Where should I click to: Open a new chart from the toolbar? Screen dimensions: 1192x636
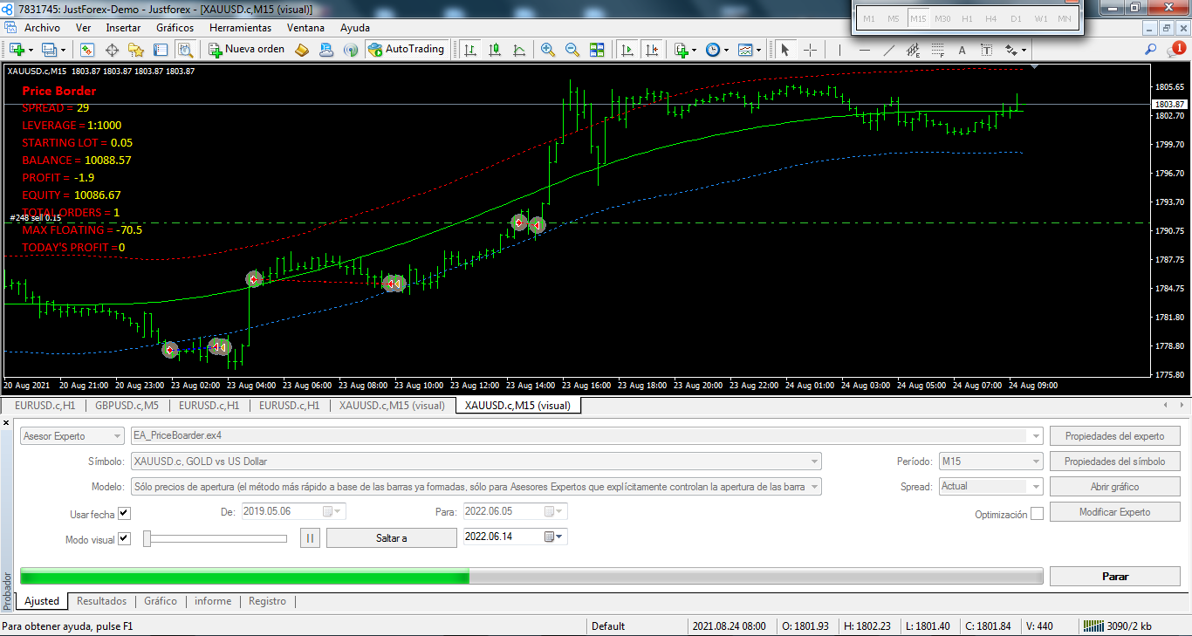17,50
